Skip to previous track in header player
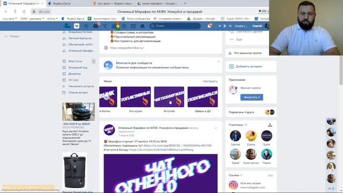Viewport: 343px width, 193px height. 220,26
